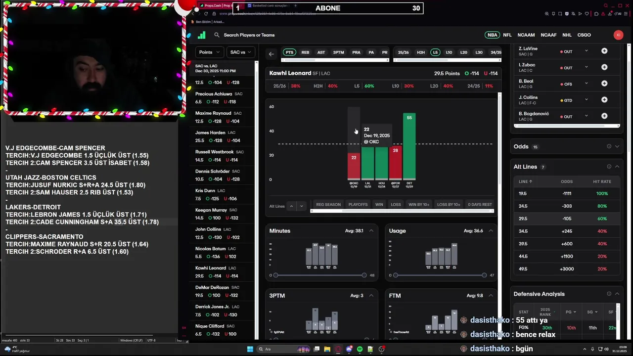Filter chart by 0 DAYS REST
Screen dimensions: 633x356
(480, 204)
